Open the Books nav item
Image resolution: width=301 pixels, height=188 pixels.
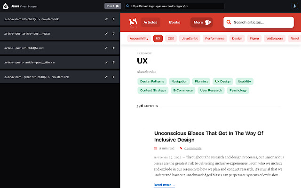tap(174, 22)
